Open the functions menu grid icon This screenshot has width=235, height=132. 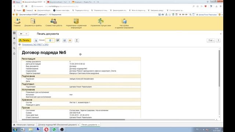(x=14, y=33)
